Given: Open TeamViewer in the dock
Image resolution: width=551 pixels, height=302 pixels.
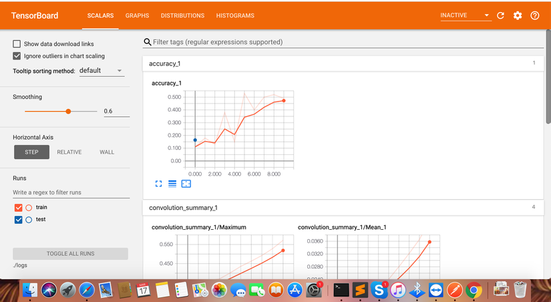Looking at the screenshot, I should click(435, 291).
